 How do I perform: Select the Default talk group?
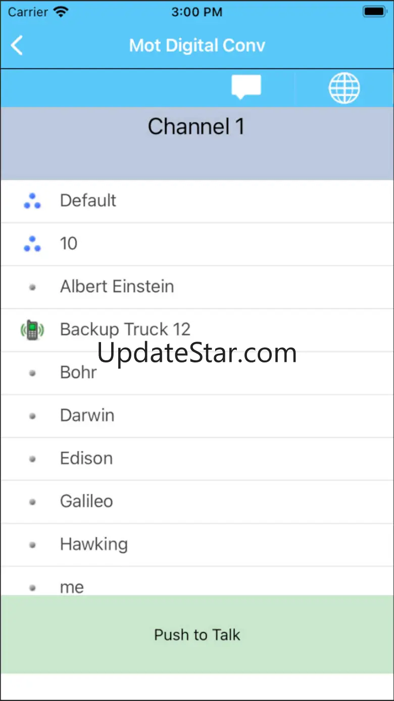[x=197, y=201]
